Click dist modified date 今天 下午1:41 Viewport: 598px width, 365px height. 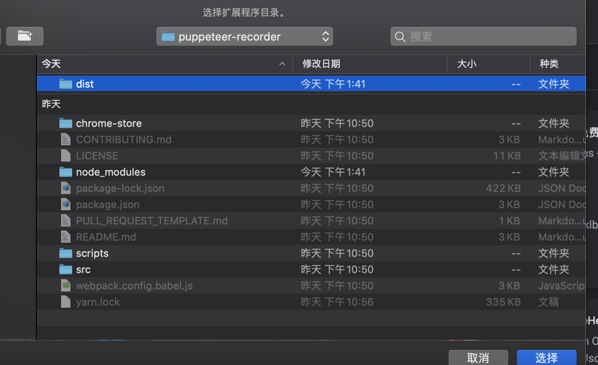tap(333, 84)
